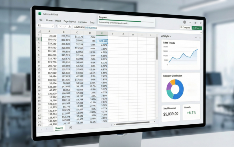Select column A header
This screenshot has height=147, width=234.
[x=49, y=31]
